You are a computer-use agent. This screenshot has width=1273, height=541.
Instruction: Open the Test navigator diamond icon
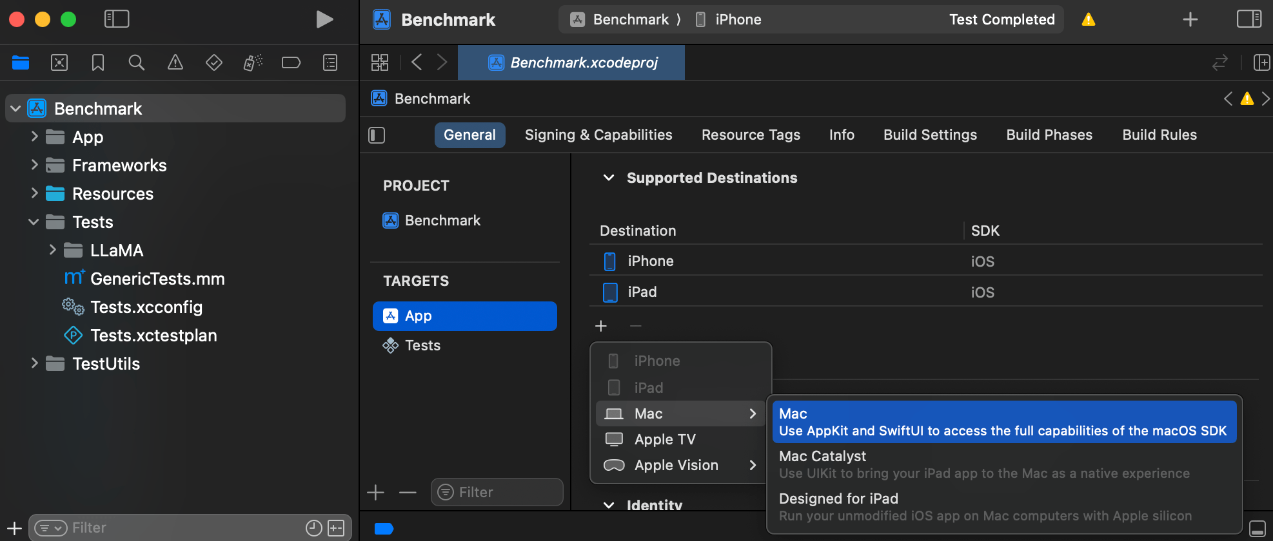click(x=213, y=62)
